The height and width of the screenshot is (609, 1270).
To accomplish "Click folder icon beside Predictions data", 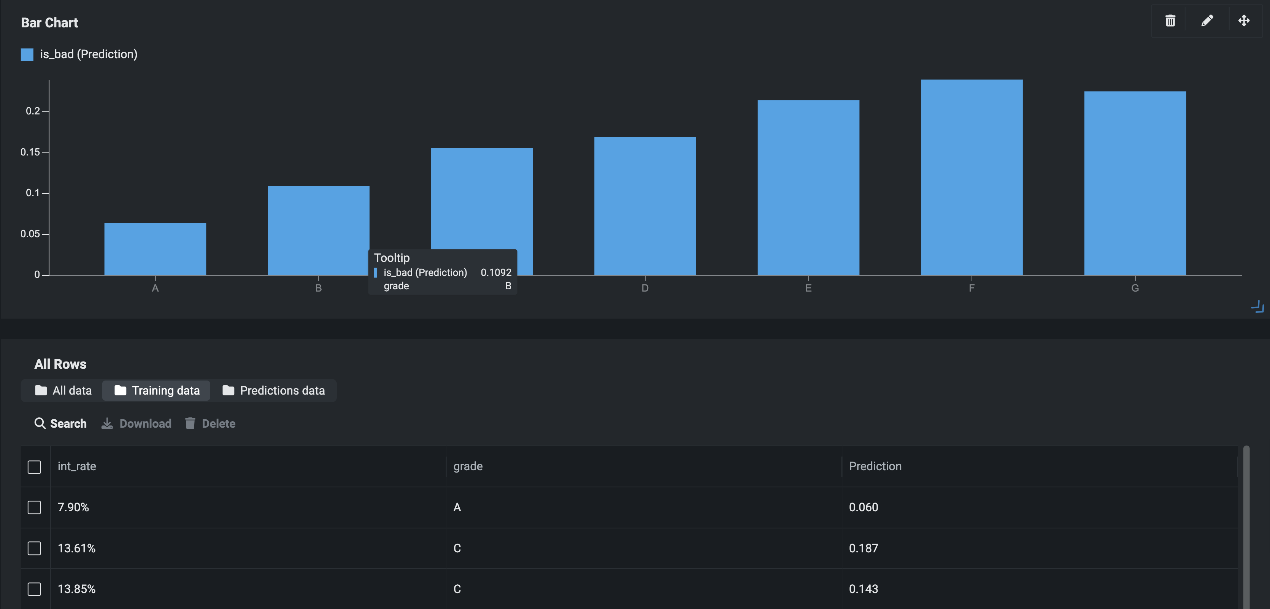I will click(x=228, y=390).
